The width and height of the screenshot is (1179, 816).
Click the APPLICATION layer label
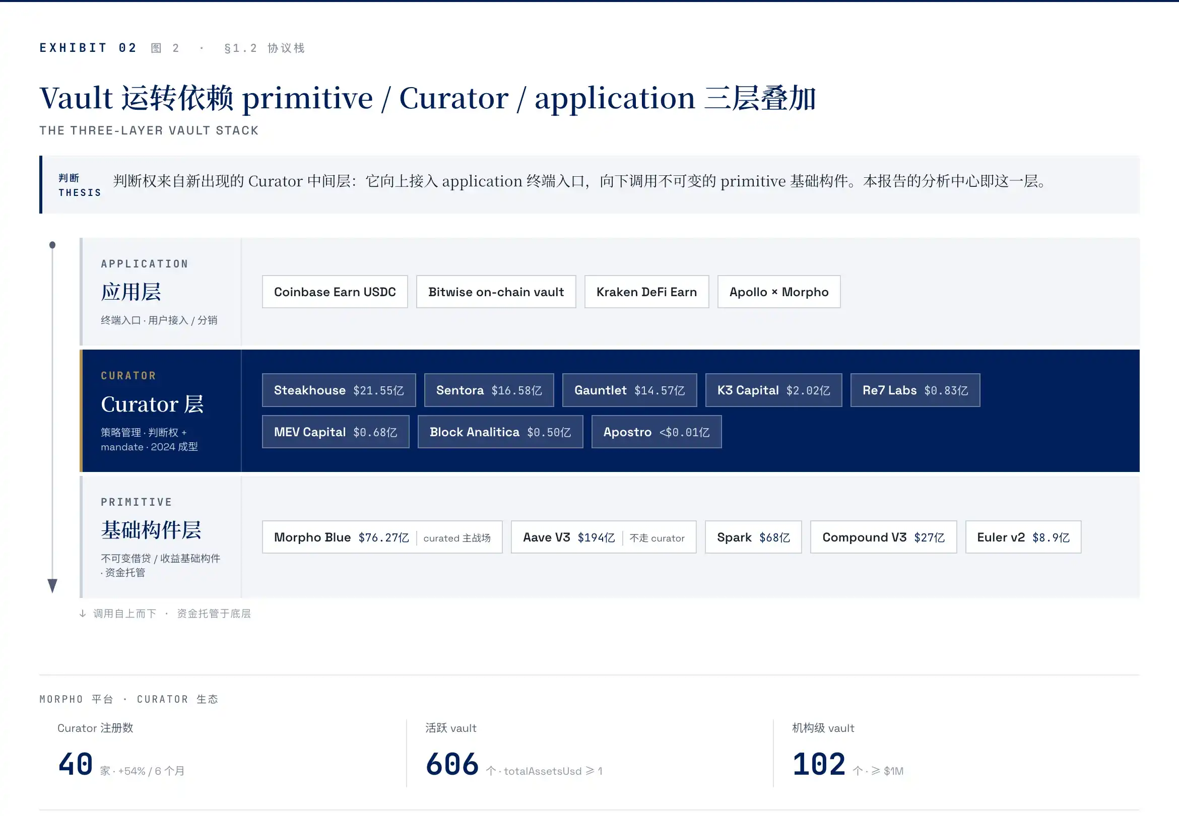(145, 264)
